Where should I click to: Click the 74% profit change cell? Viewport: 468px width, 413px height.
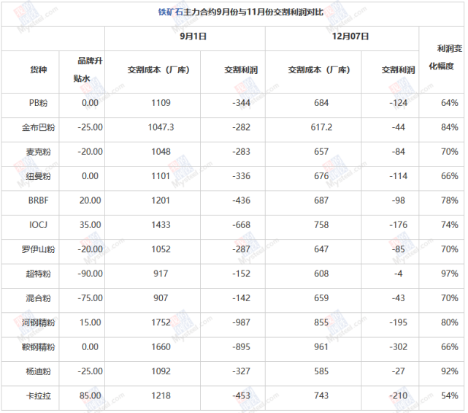(x=450, y=225)
